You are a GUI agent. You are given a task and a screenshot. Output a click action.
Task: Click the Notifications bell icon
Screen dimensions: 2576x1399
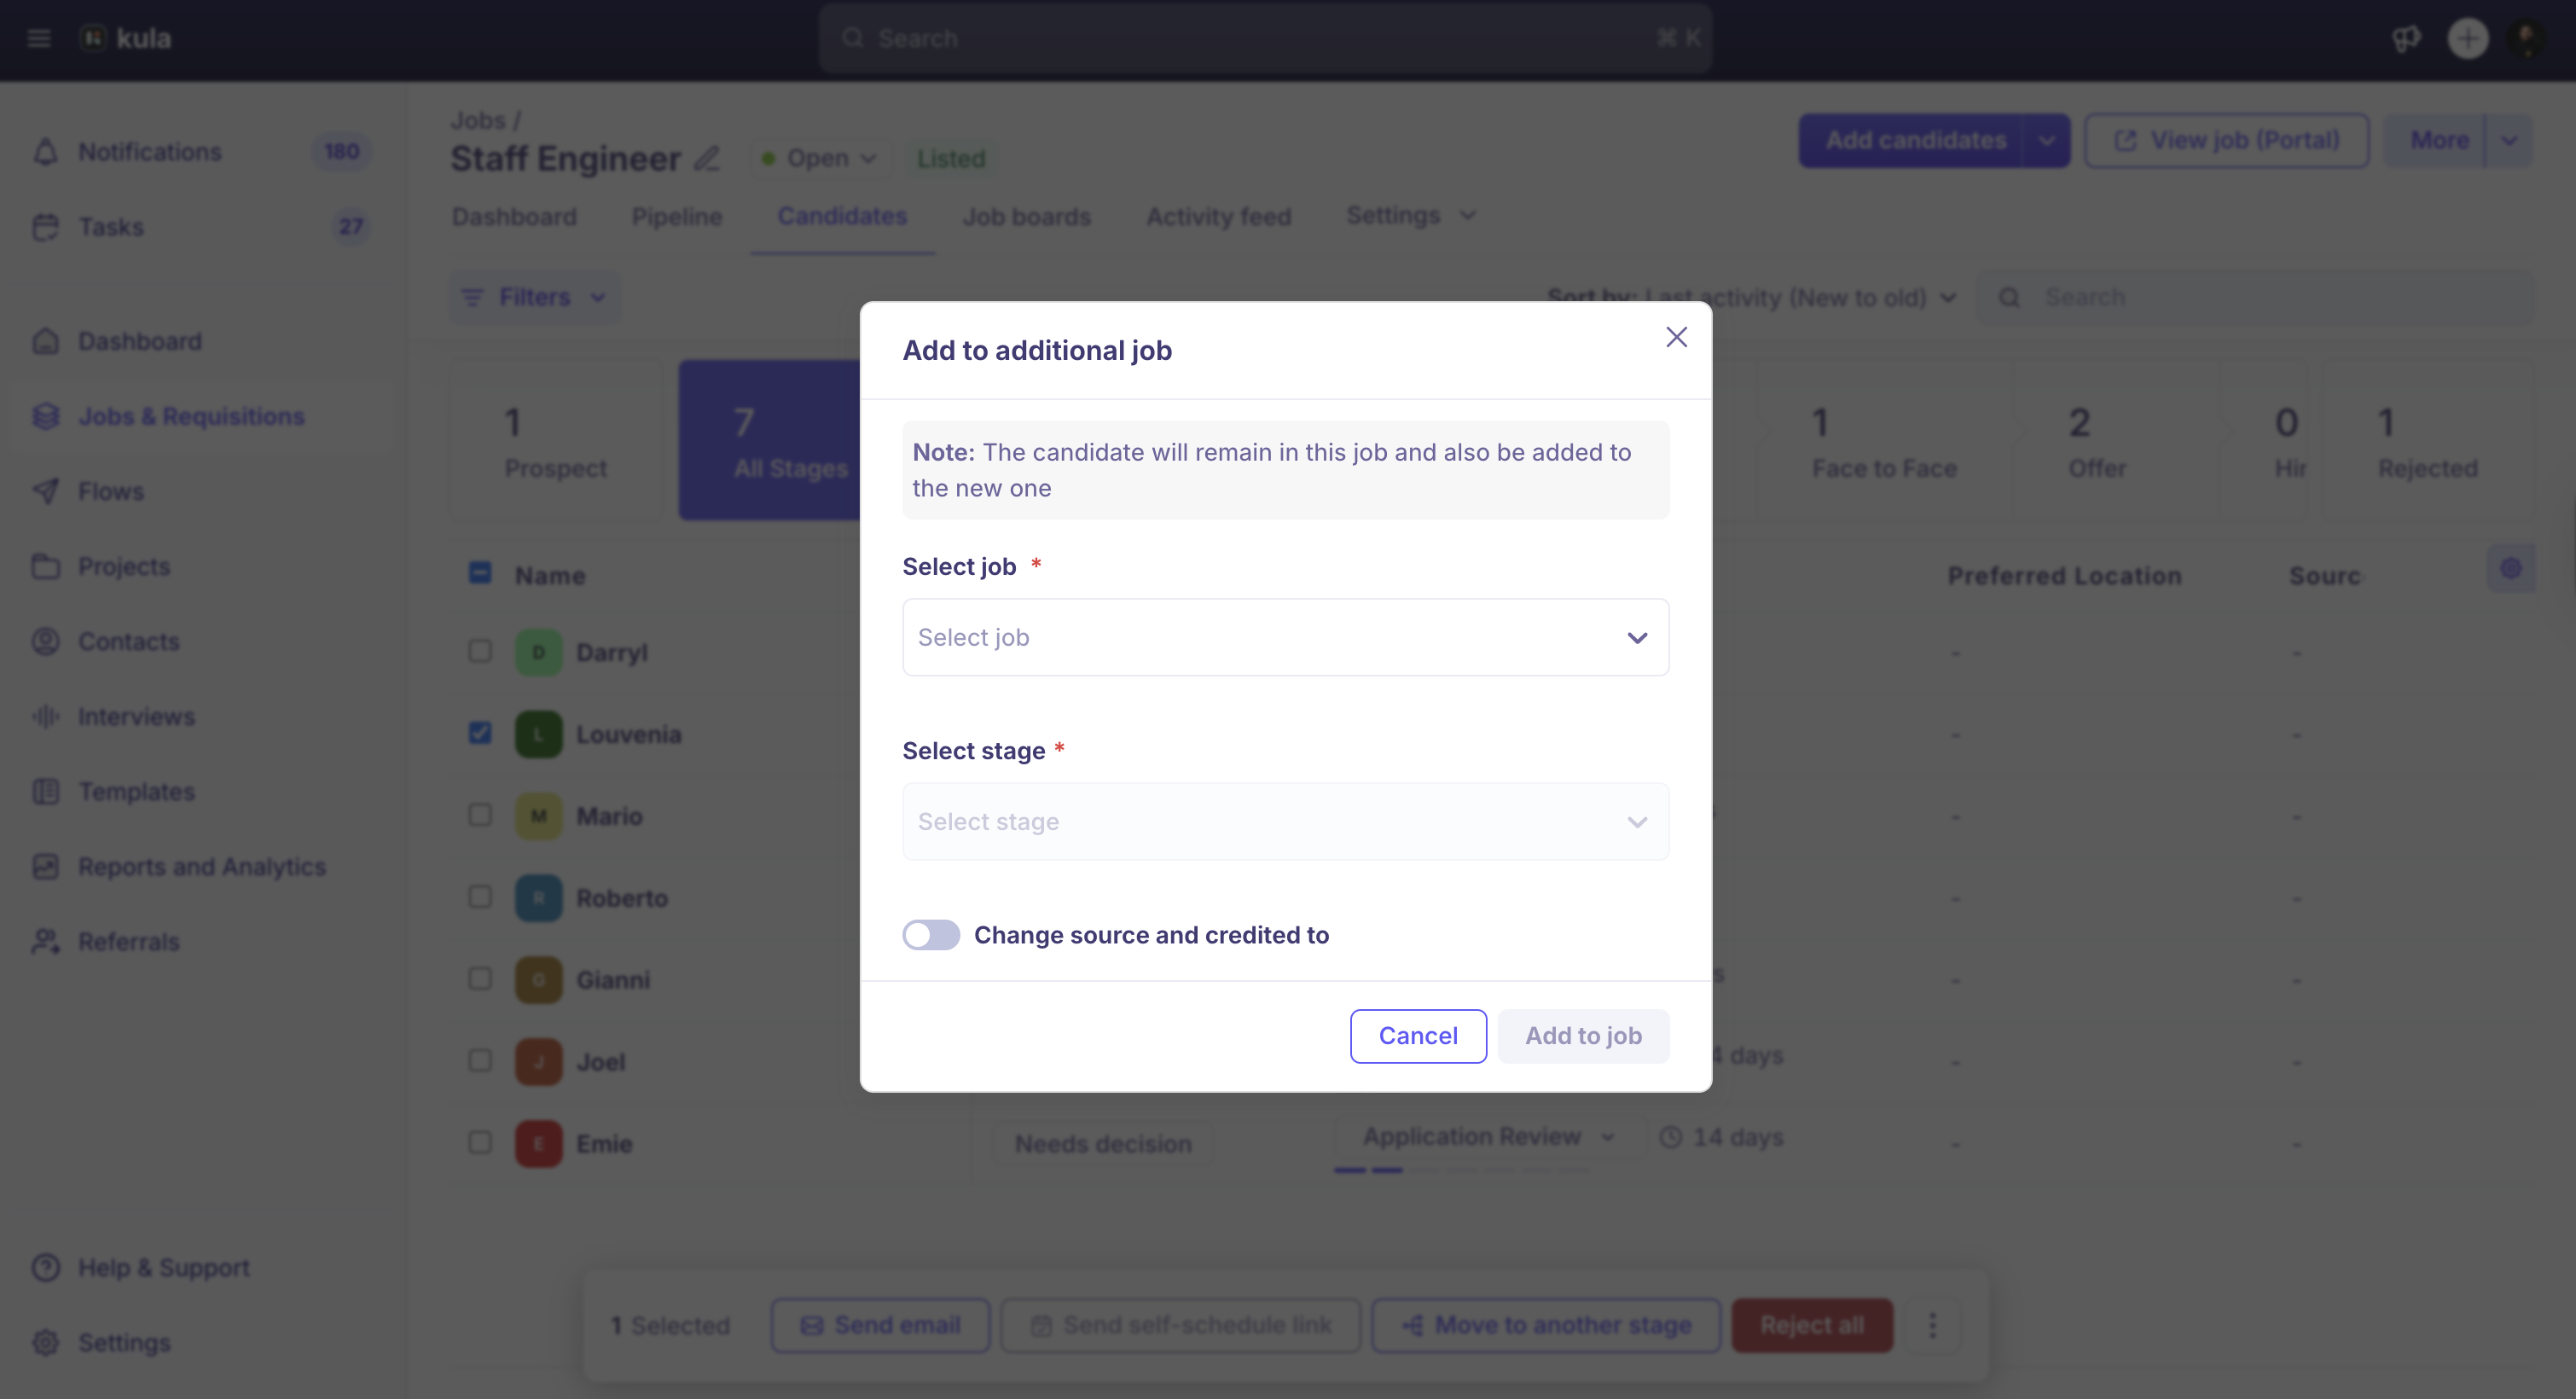point(45,152)
